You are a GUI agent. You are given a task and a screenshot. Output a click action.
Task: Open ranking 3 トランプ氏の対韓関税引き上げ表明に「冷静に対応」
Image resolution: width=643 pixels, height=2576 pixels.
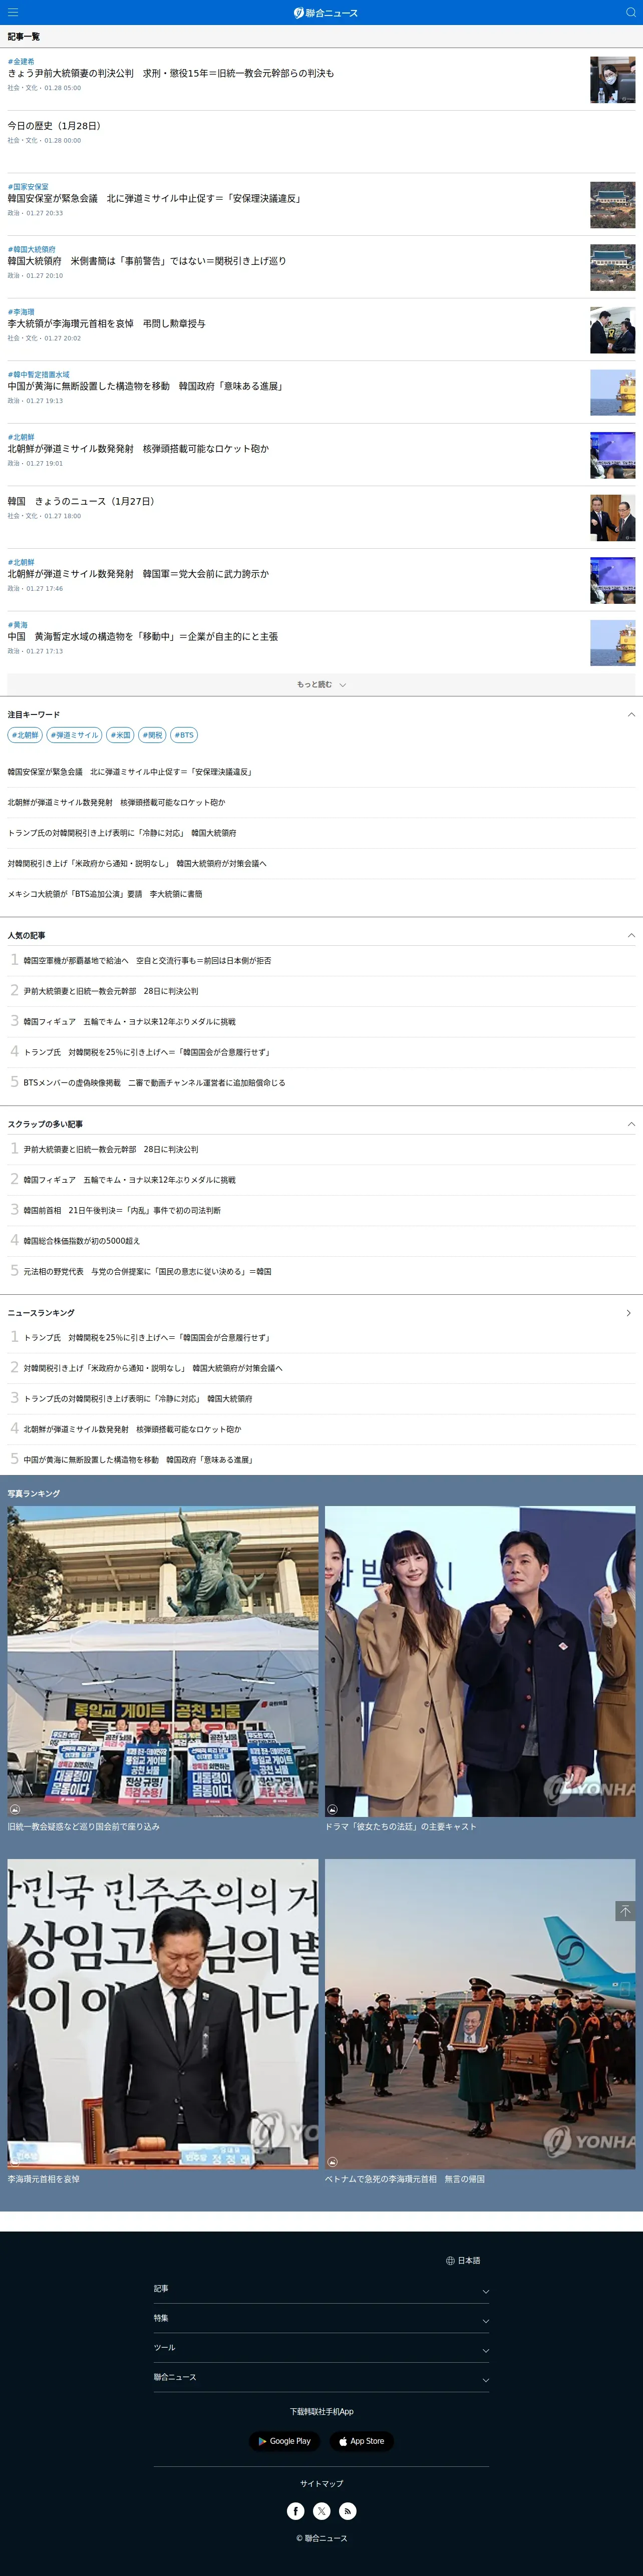138,1399
